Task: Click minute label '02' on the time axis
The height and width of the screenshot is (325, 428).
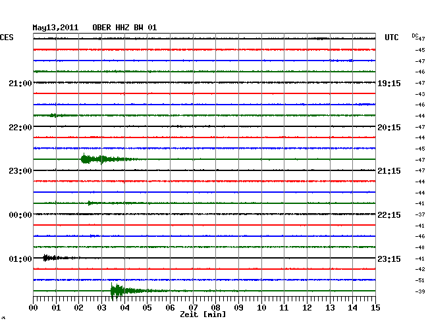Action: click(x=78, y=308)
